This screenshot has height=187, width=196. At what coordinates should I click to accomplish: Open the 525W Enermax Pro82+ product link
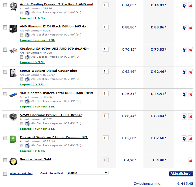[51, 115]
